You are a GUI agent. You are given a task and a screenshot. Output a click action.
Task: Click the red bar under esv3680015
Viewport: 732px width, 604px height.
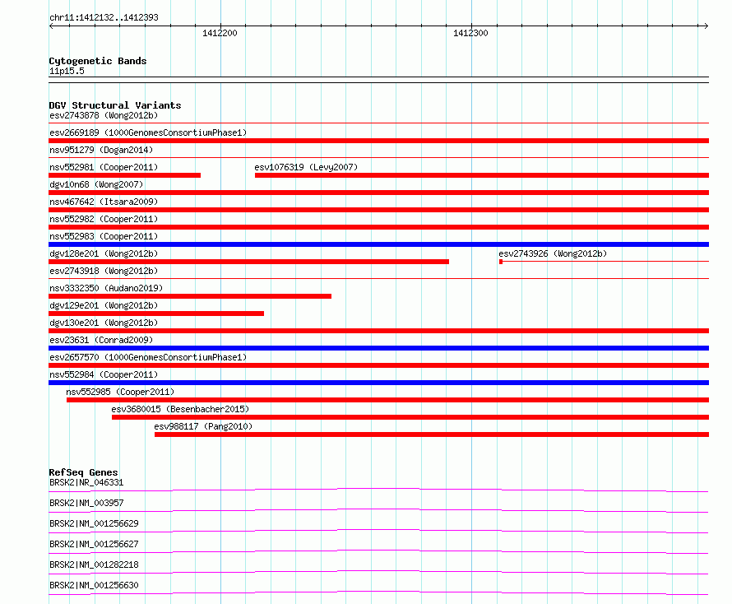click(x=410, y=417)
